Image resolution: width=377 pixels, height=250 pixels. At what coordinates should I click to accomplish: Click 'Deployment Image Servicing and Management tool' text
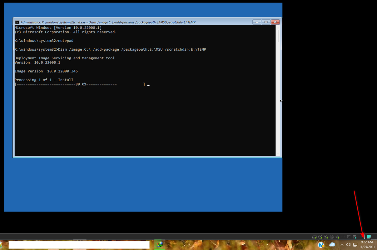coord(65,58)
